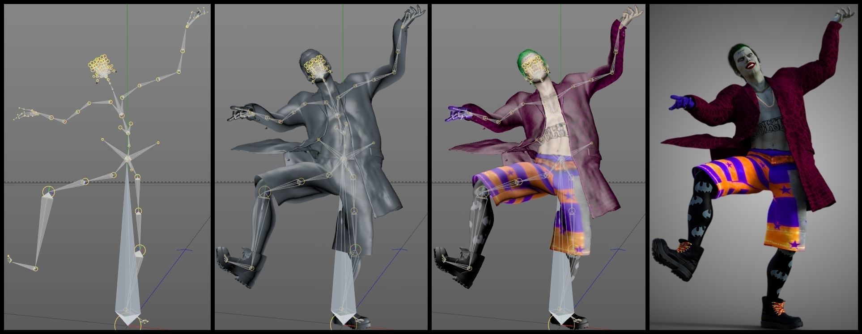Select the raised hand's finger joints in the skeleton-only panel
862x334 pixels.
click(x=197, y=13)
